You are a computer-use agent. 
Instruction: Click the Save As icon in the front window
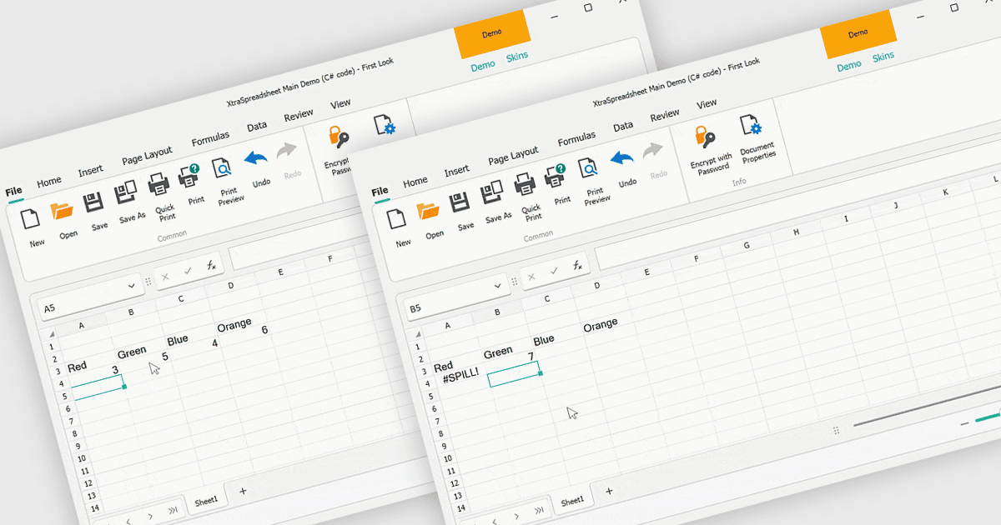click(493, 194)
